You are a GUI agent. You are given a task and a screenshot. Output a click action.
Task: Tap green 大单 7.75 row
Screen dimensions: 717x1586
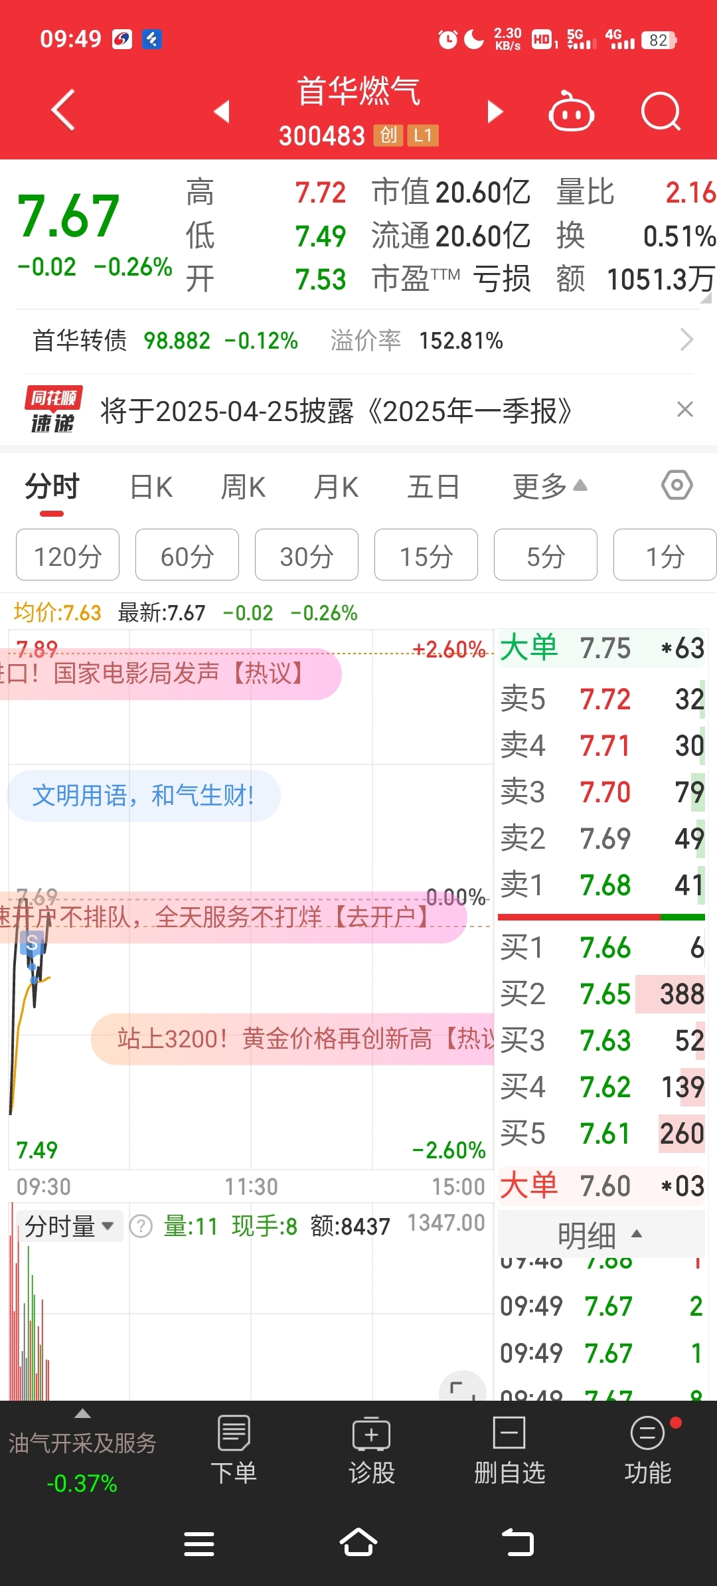(x=601, y=648)
